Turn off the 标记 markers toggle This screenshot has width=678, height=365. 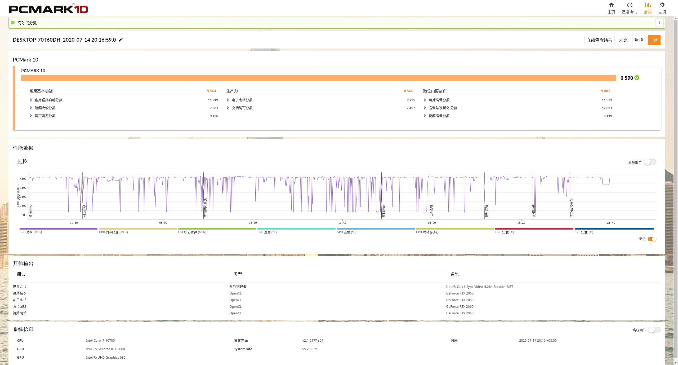pyautogui.click(x=652, y=239)
